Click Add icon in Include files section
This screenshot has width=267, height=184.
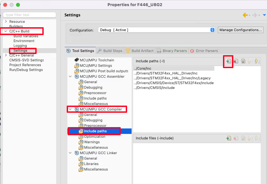pyautogui.click(x=229, y=138)
